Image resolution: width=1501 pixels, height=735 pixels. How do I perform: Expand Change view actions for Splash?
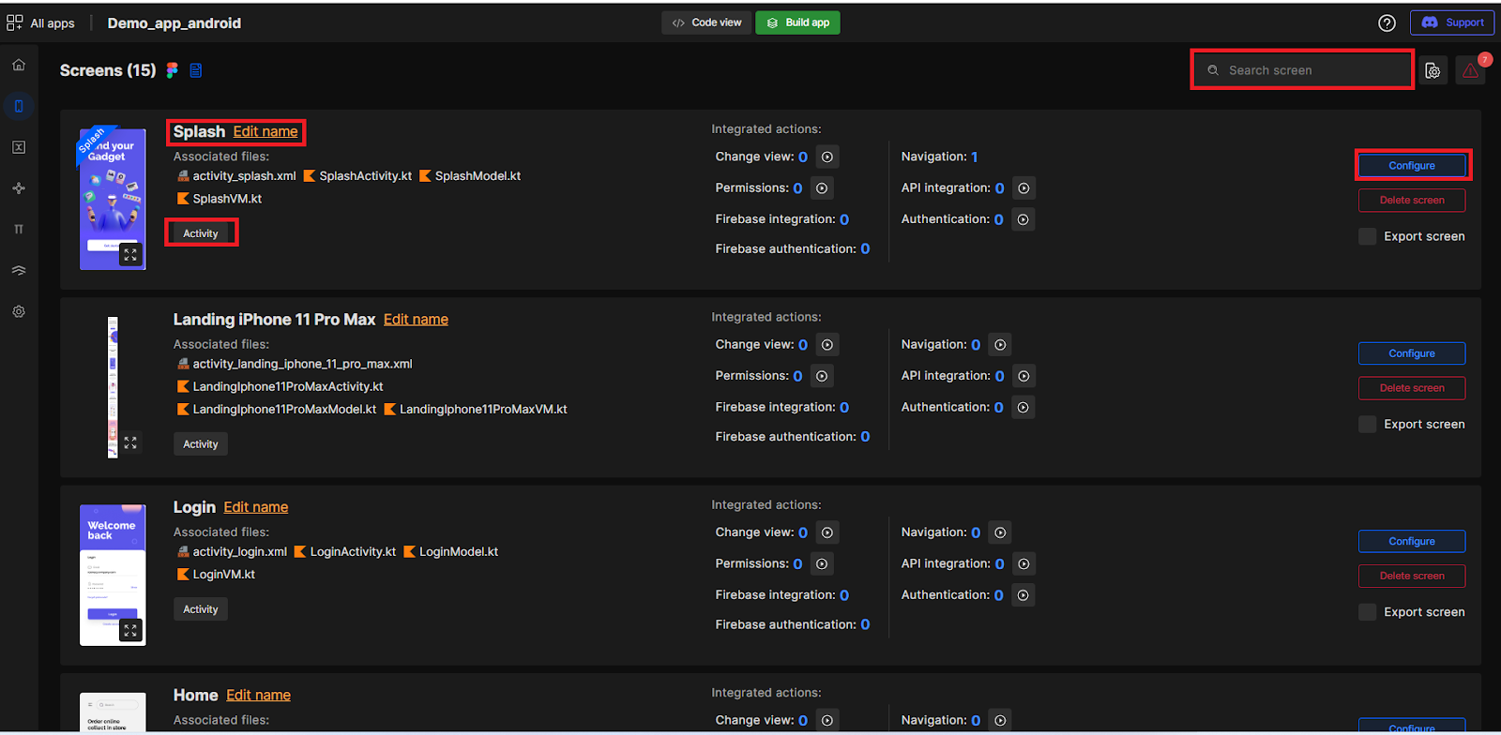[x=827, y=157]
